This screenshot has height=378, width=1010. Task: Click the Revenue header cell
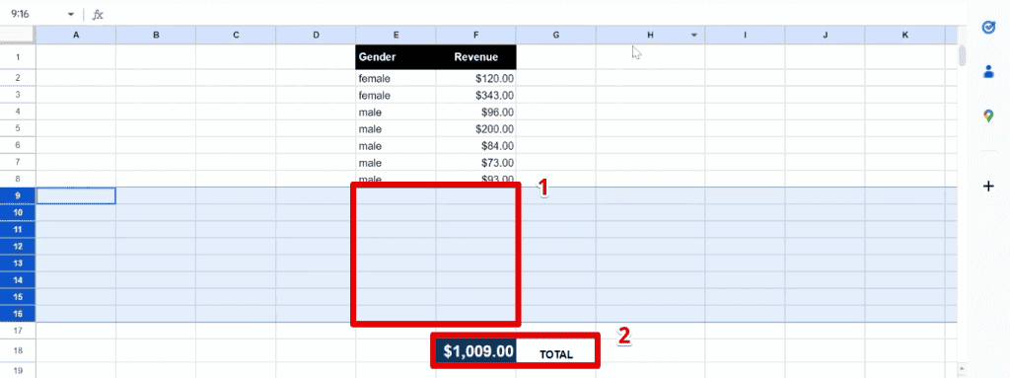coord(475,57)
